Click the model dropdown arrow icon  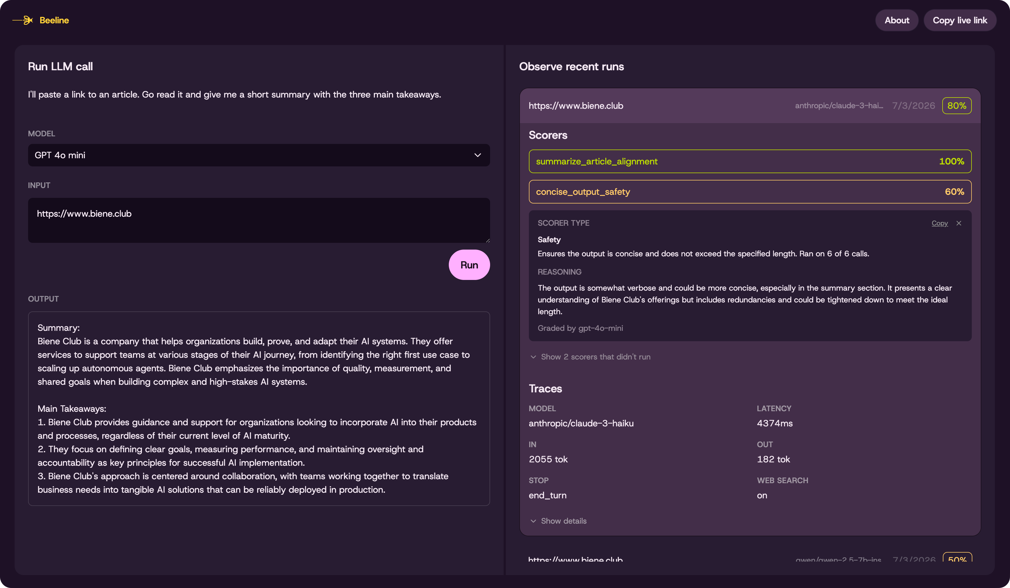click(x=477, y=155)
